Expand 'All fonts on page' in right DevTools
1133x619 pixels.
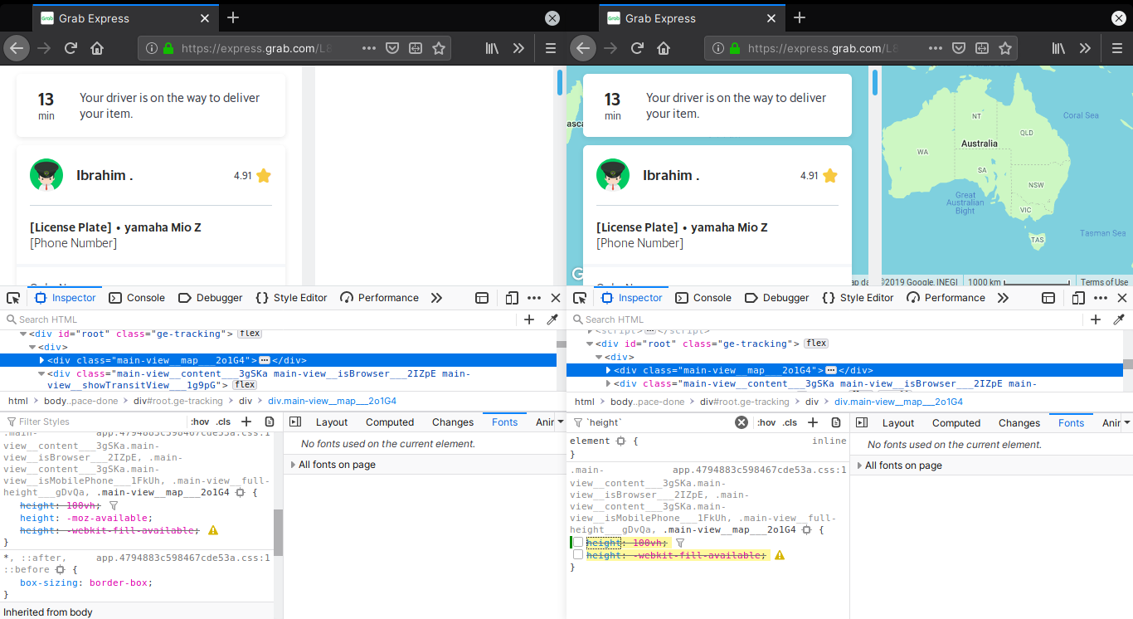click(860, 465)
